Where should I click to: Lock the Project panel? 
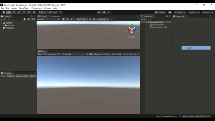[x=32, y=16]
